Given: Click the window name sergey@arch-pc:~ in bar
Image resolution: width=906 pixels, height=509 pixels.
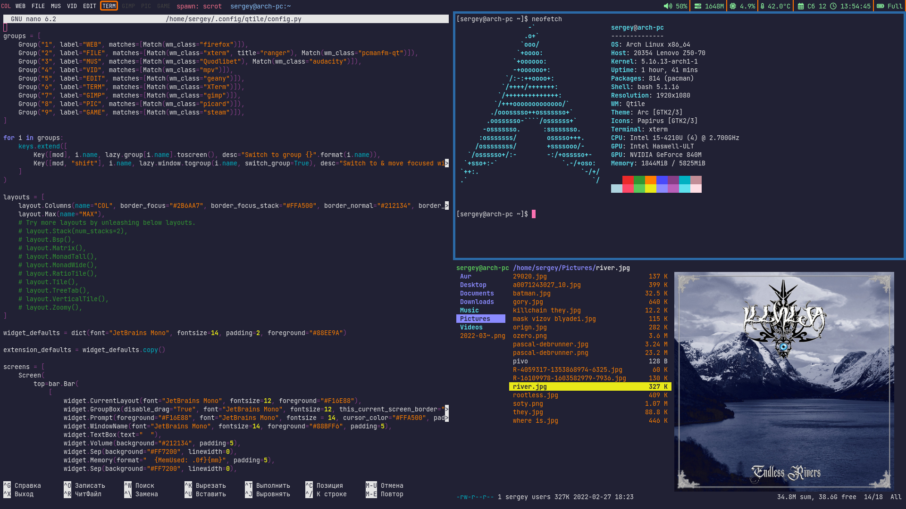Looking at the screenshot, I should pos(260,6).
